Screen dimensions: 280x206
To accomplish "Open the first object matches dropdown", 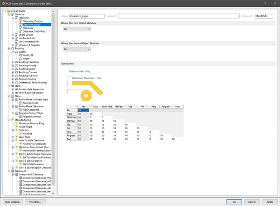I will (x=76, y=29).
